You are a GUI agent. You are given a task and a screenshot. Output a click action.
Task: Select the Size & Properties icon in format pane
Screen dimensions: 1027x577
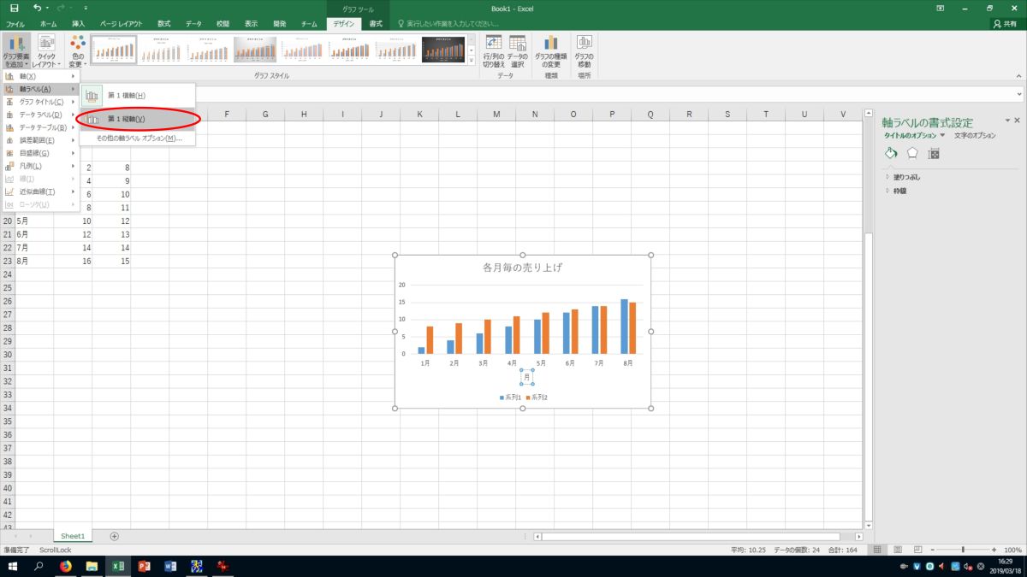[x=934, y=153]
